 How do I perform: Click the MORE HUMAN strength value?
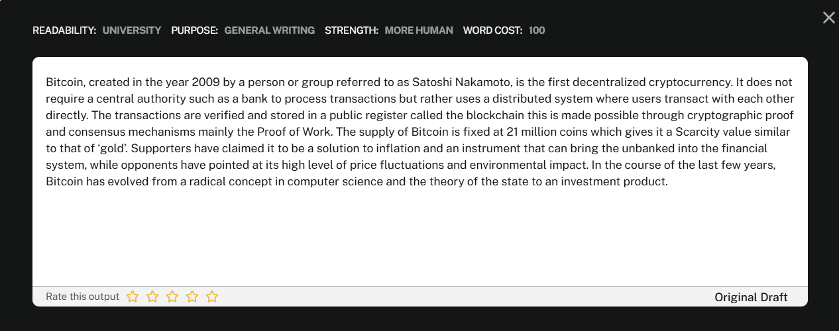419,30
